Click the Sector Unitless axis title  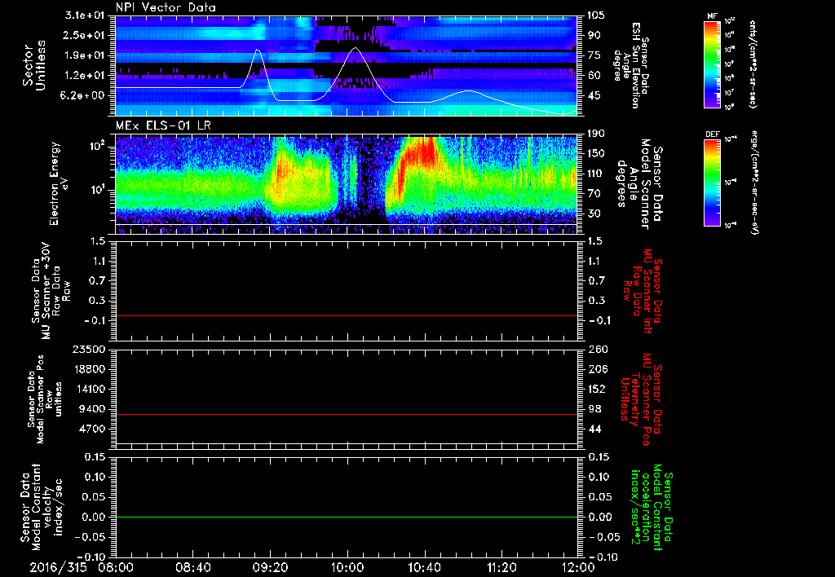tap(34, 65)
